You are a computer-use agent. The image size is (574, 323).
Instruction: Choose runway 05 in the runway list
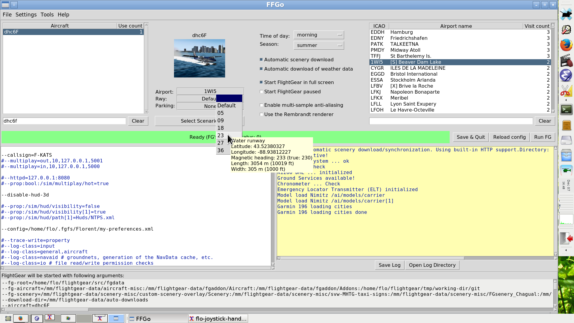229,113
